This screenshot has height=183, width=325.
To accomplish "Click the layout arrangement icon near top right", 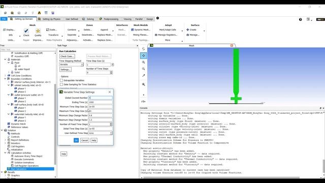I will coord(308,19).
